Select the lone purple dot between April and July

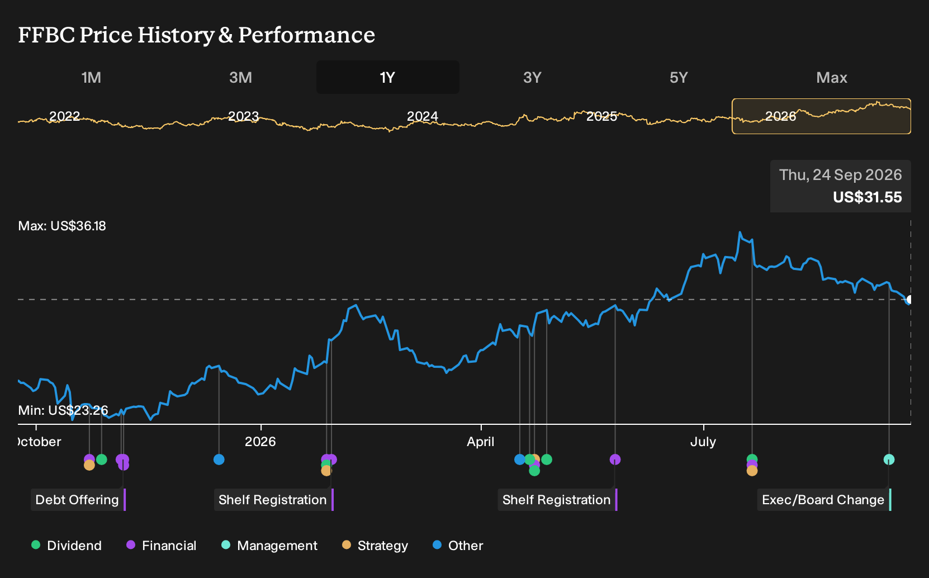[615, 459]
